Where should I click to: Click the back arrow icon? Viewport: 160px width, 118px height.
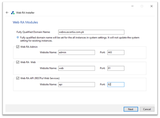[7, 13]
